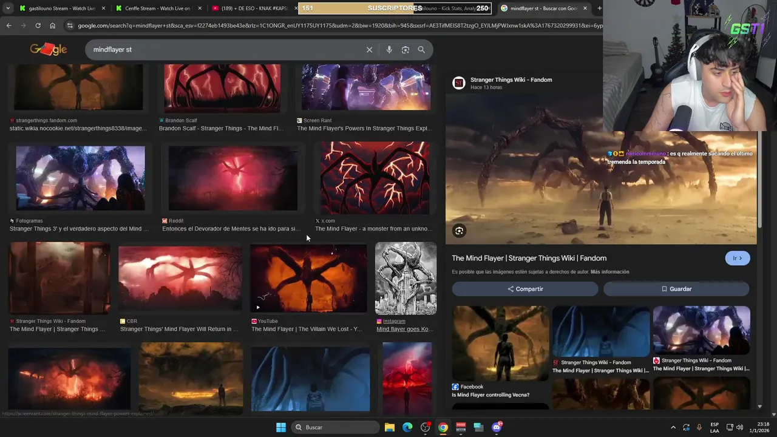777x437 pixels.
Task: Open the Brandon Scalf Mind Flayer thumbnail
Action: (222, 89)
